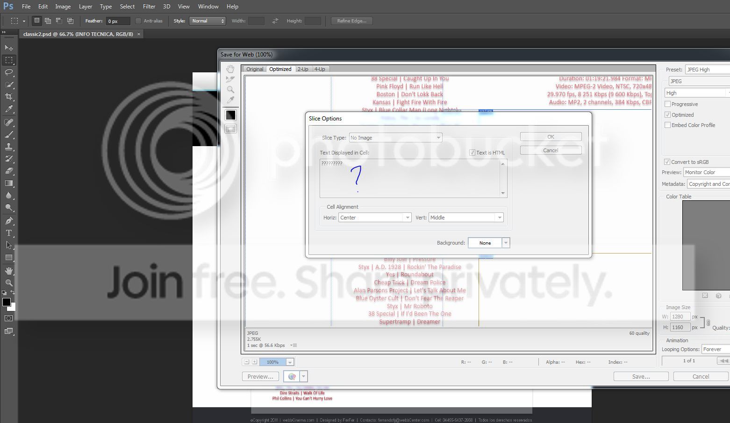Select the Lasso tool in the toolbar

9,72
